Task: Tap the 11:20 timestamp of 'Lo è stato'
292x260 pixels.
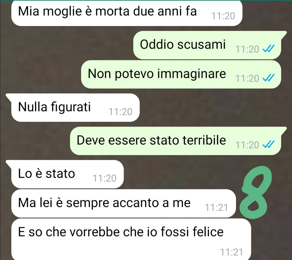Action: (x=104, y=178)
